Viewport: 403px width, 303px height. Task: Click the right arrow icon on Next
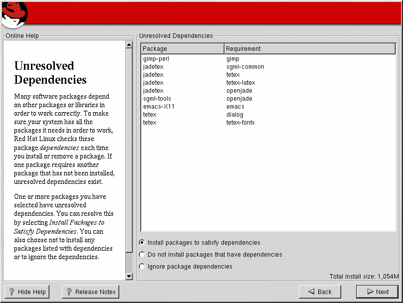(x=371, y=292)
